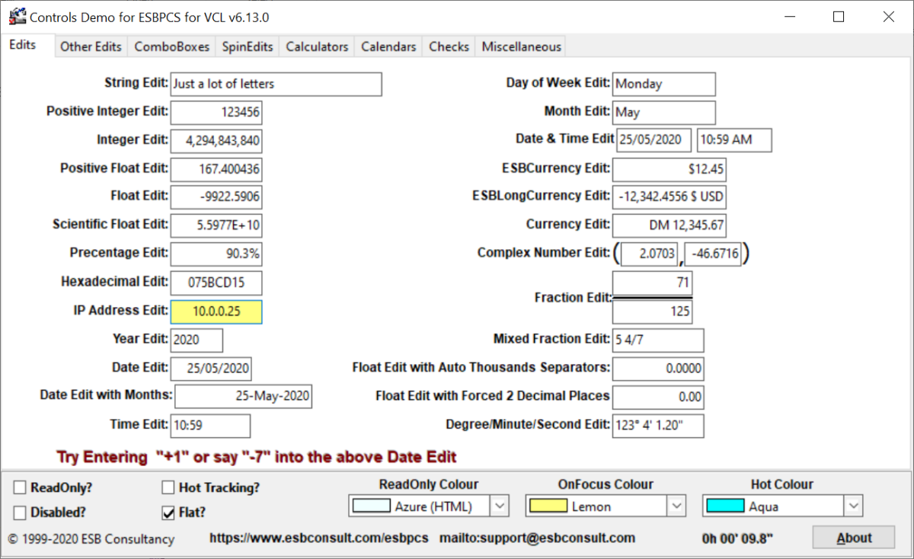This screenshot has height=559, width=914.
Task: Open the OnFocus Colour dropdown showing Lemon
Action: [x=676, y=506]
